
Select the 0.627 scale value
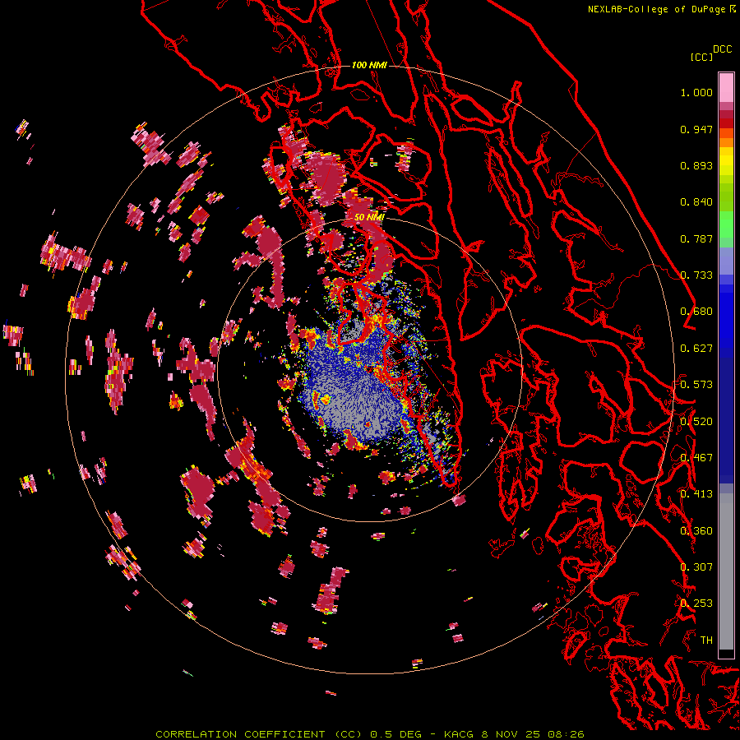click(x=696, y=349)
